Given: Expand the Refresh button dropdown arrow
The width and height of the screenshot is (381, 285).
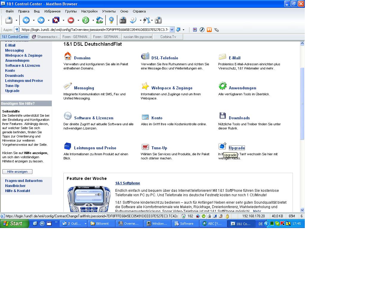Looking at the screenshot, I should coord(93,20).
